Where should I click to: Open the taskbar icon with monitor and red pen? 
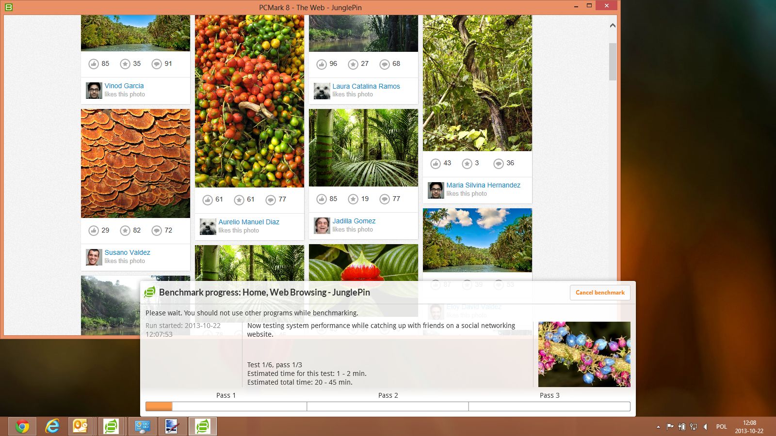click(172, 426)
